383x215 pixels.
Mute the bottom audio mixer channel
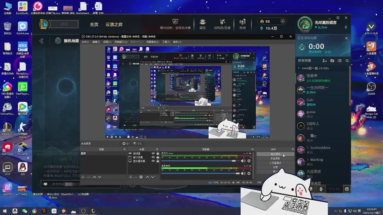point(243,173)
